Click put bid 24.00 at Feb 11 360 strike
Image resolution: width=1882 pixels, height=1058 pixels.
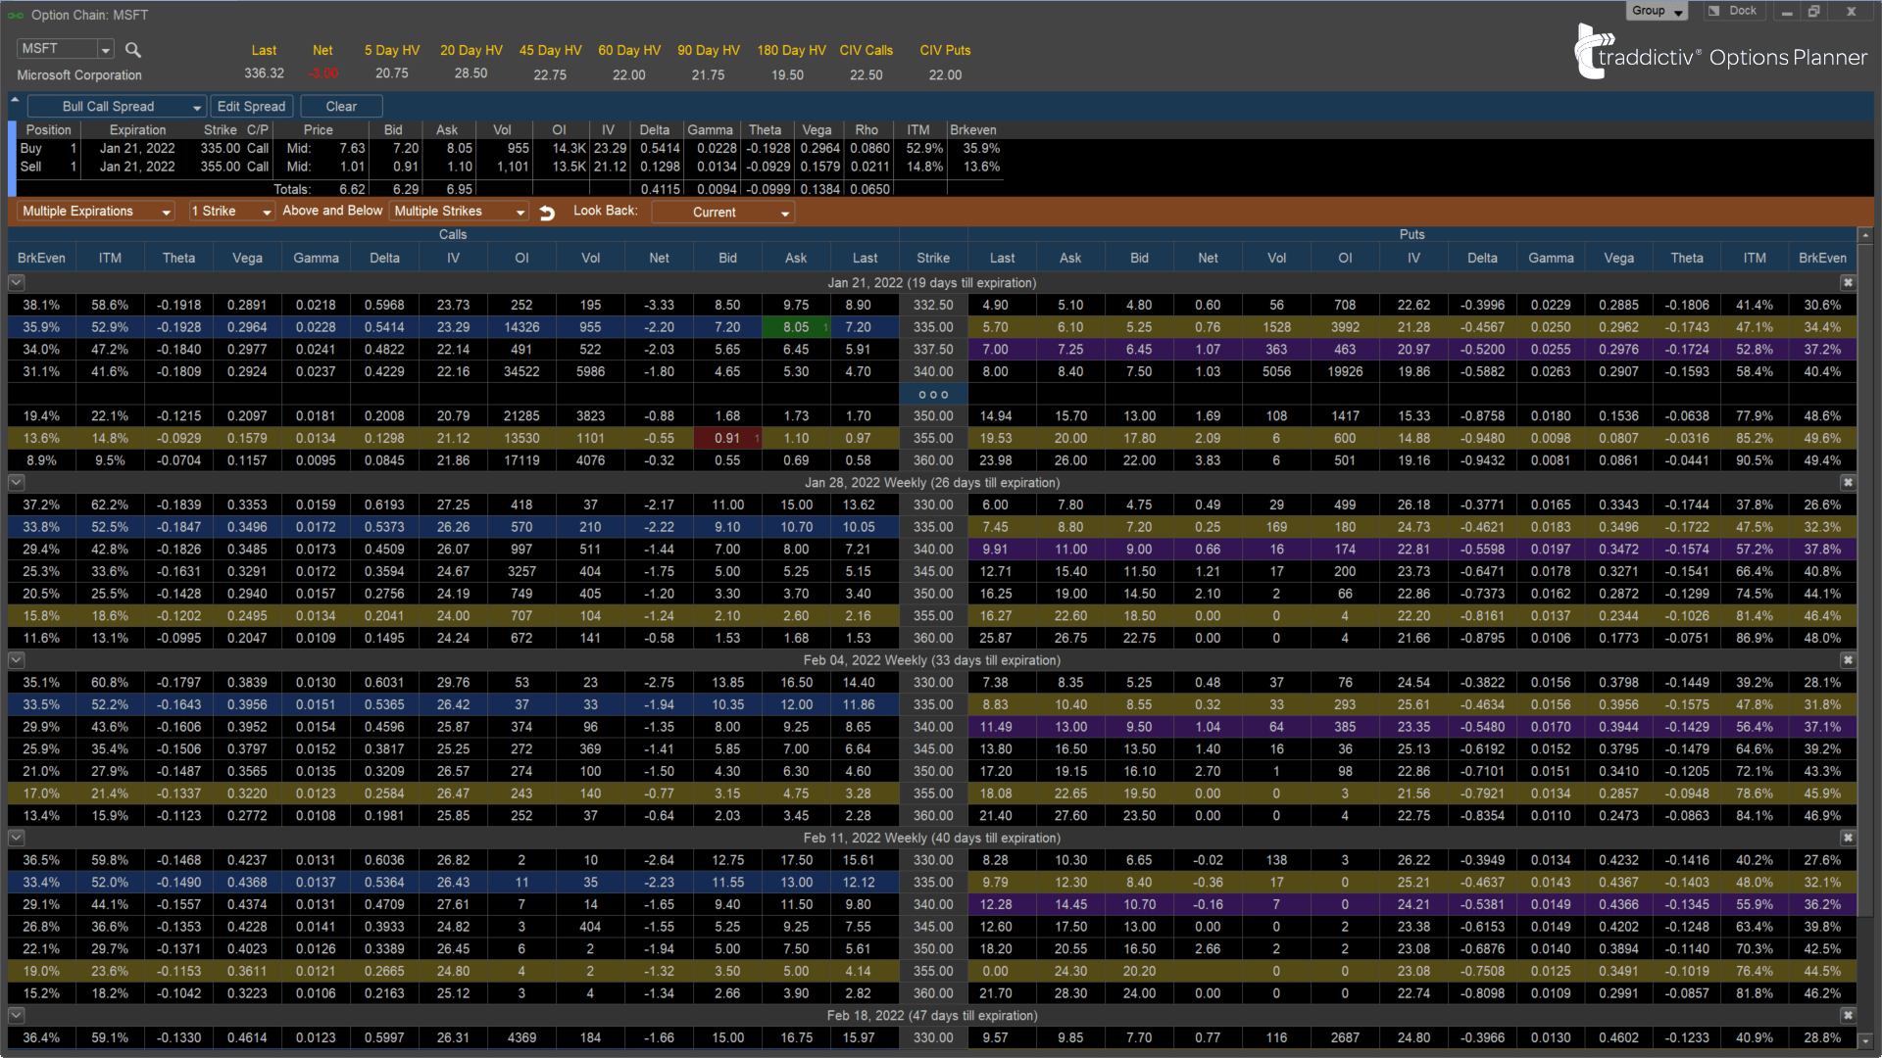[1139, 994]
